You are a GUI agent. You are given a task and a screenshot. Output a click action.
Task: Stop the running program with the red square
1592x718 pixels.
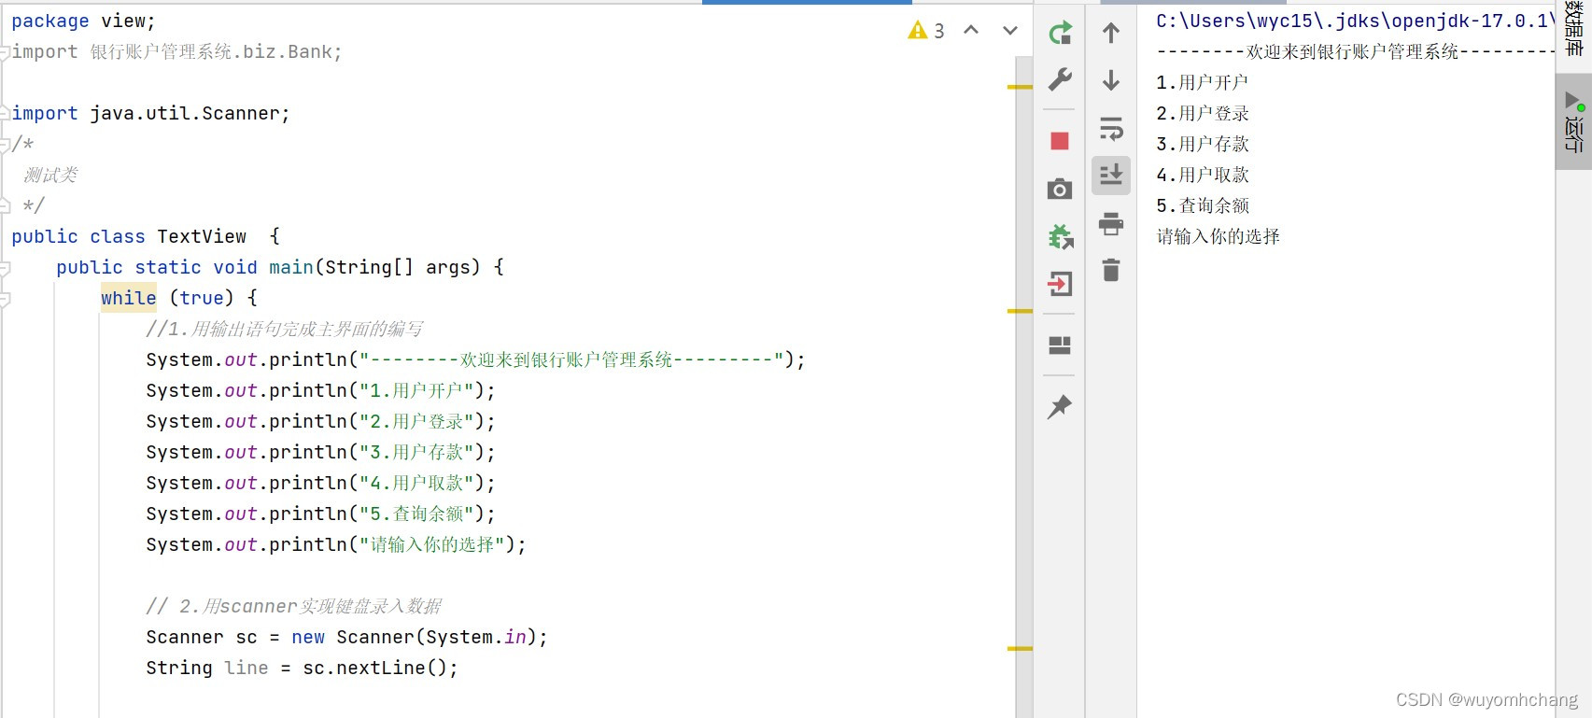(1060, 141)
